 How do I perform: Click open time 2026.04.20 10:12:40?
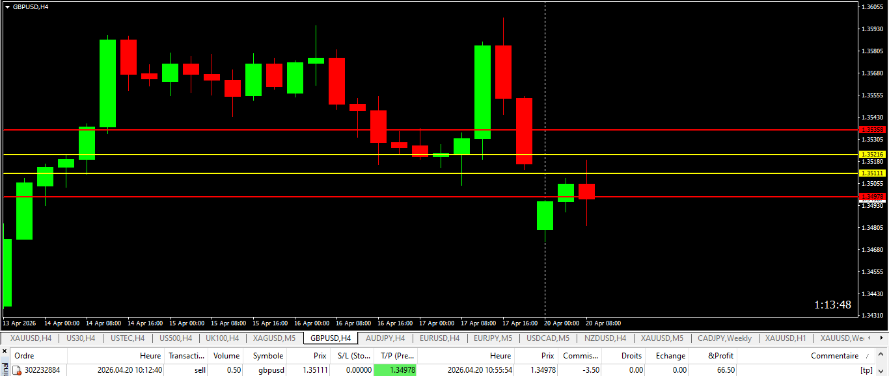click(130, 370)
